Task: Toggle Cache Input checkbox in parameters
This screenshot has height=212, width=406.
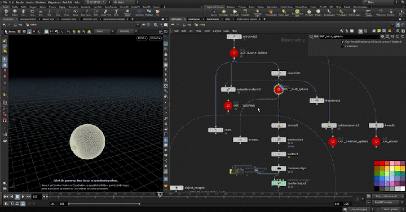Action: pyautogui.click(x=343, y=46)
